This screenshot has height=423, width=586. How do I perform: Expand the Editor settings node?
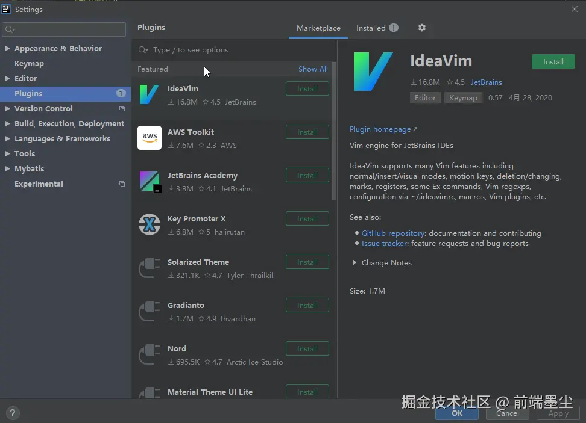(7, 78)
